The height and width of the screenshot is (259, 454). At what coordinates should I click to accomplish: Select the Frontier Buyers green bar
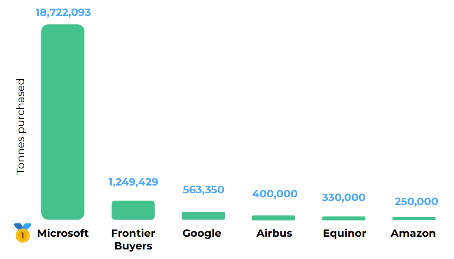[x=133, y=210]
